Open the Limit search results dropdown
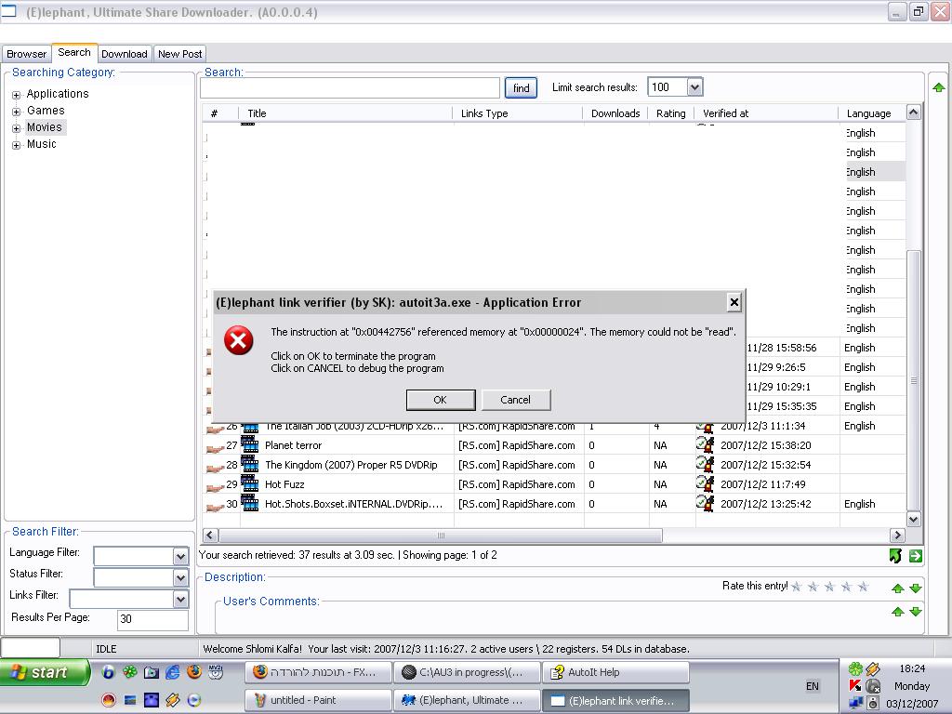The width and height of the screenshot is (952, 714). point(694,87)
